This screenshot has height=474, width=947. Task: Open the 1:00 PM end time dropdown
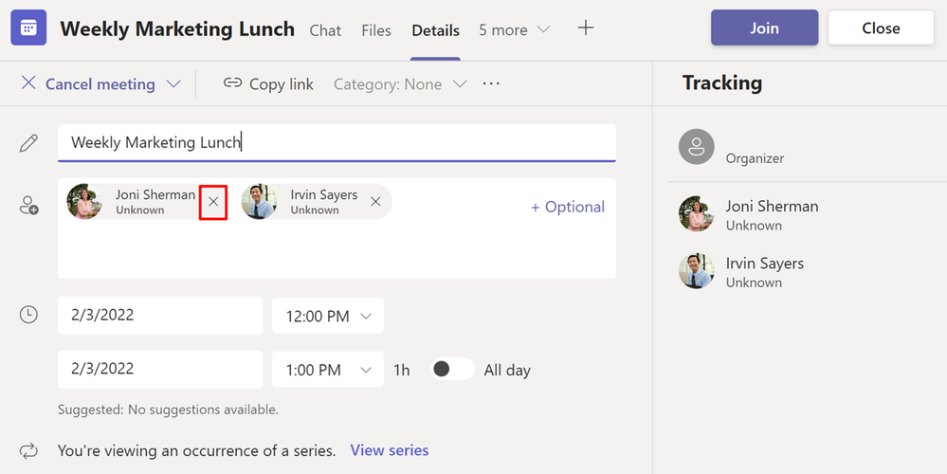328,370
